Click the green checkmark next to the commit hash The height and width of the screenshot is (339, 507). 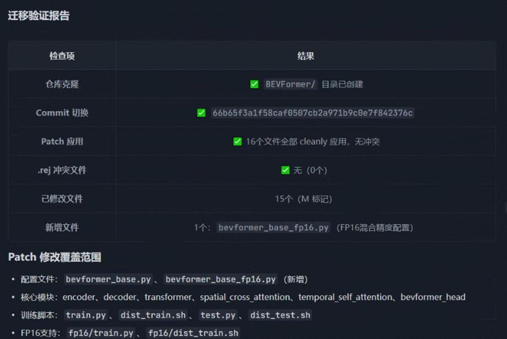click(x=201, y=112)
